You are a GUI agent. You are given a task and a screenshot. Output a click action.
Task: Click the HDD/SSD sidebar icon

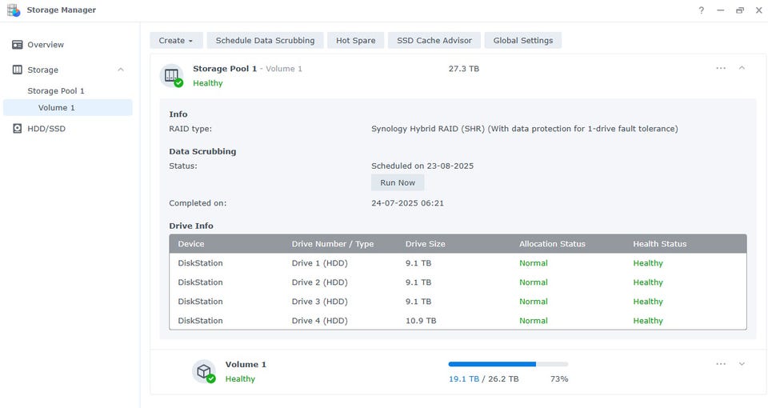tap(18, 129)
